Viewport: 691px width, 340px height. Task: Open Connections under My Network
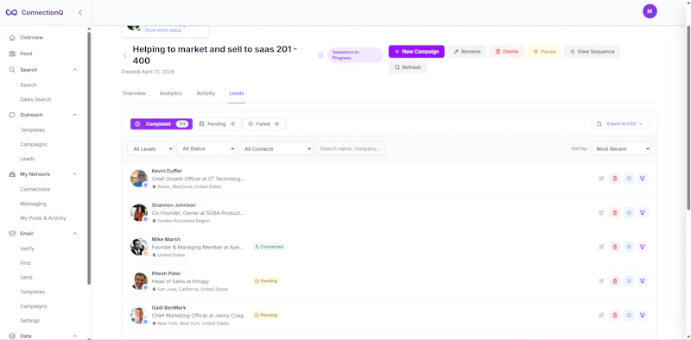tap(35, 189)
